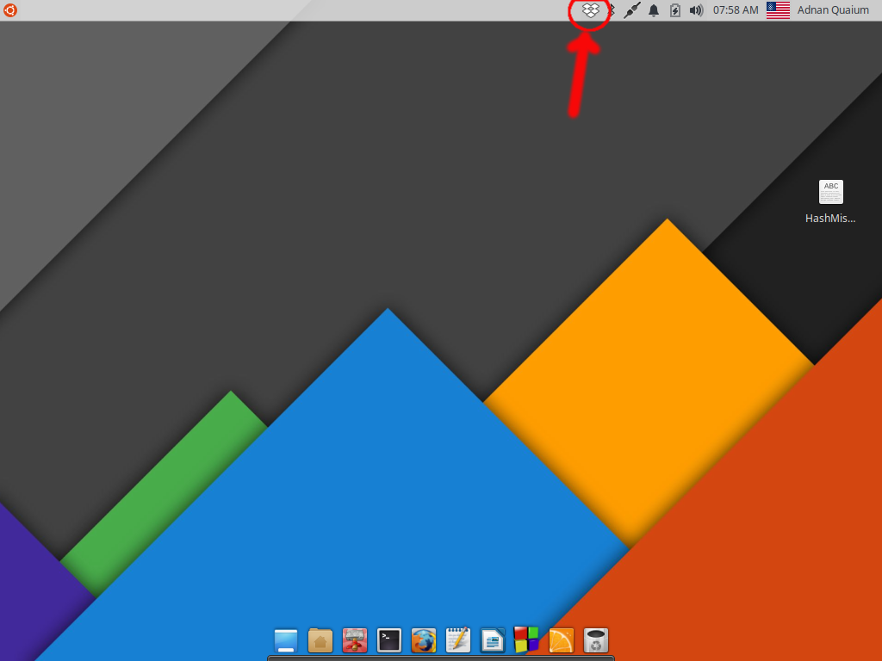
Task: Launch the notepad application from the dock
Action: [457, 640]
